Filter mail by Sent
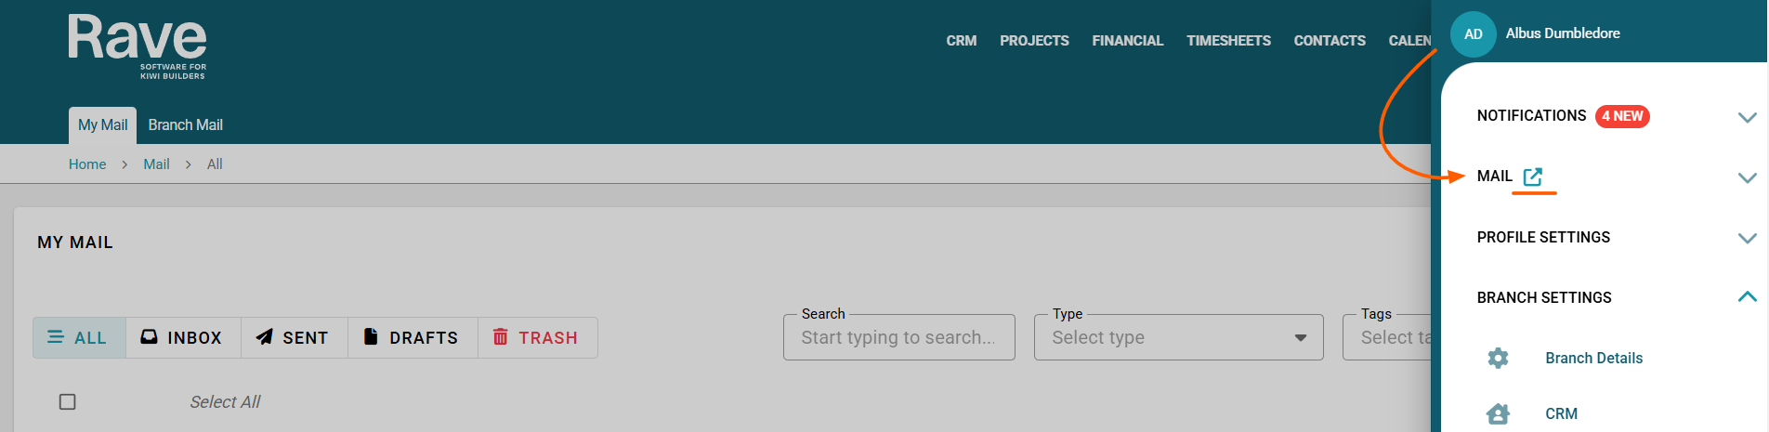 [293, 337]
